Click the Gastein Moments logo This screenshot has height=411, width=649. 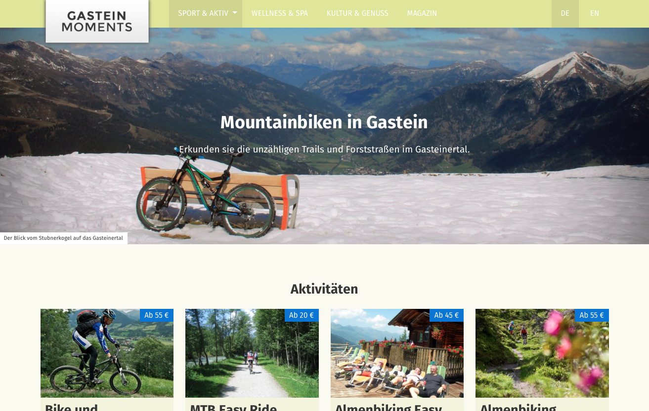(97, 21)
